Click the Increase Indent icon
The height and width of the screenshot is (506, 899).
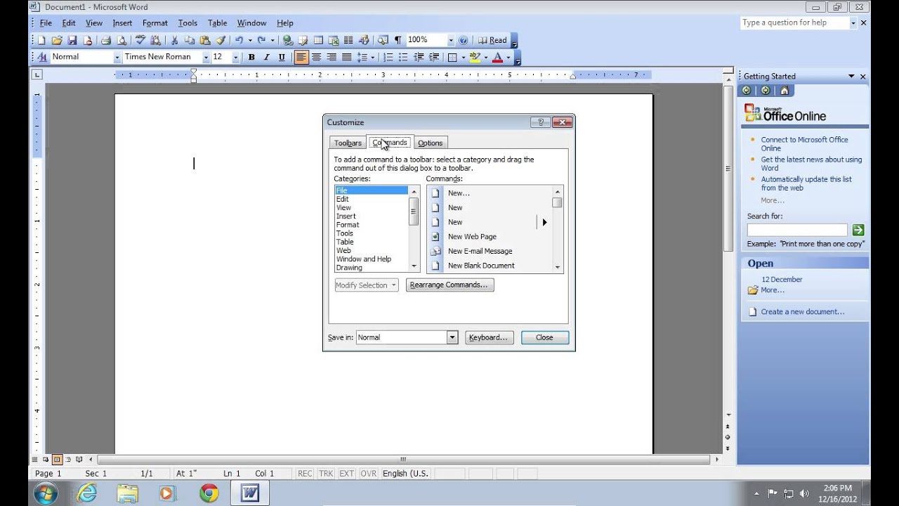pos(434,58)
